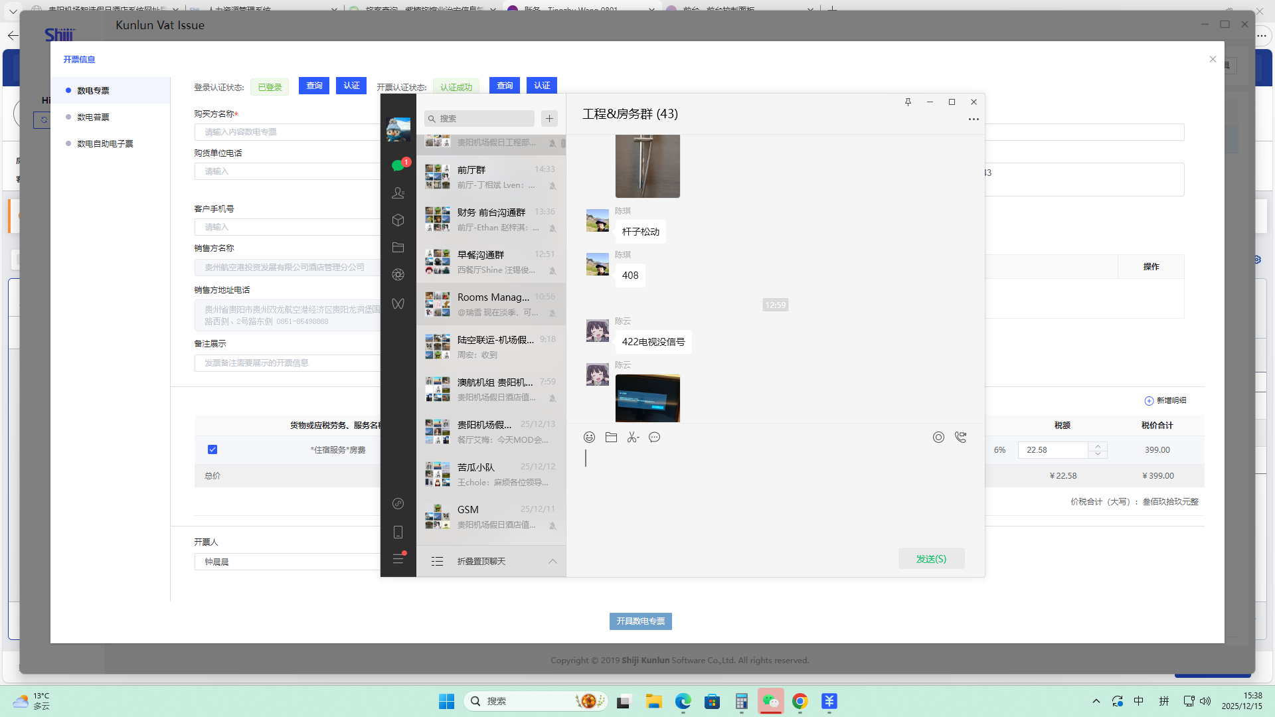Screen dimensions: 1275x717
Task: Click the WeChat favorites cube icon
Action: pyautogui.click(x=398, y=220)
